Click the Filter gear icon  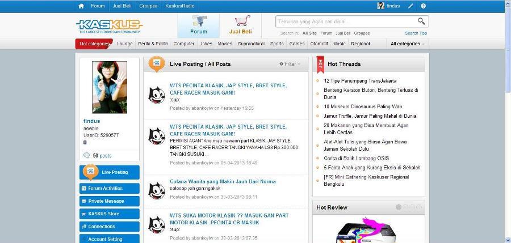281,64
